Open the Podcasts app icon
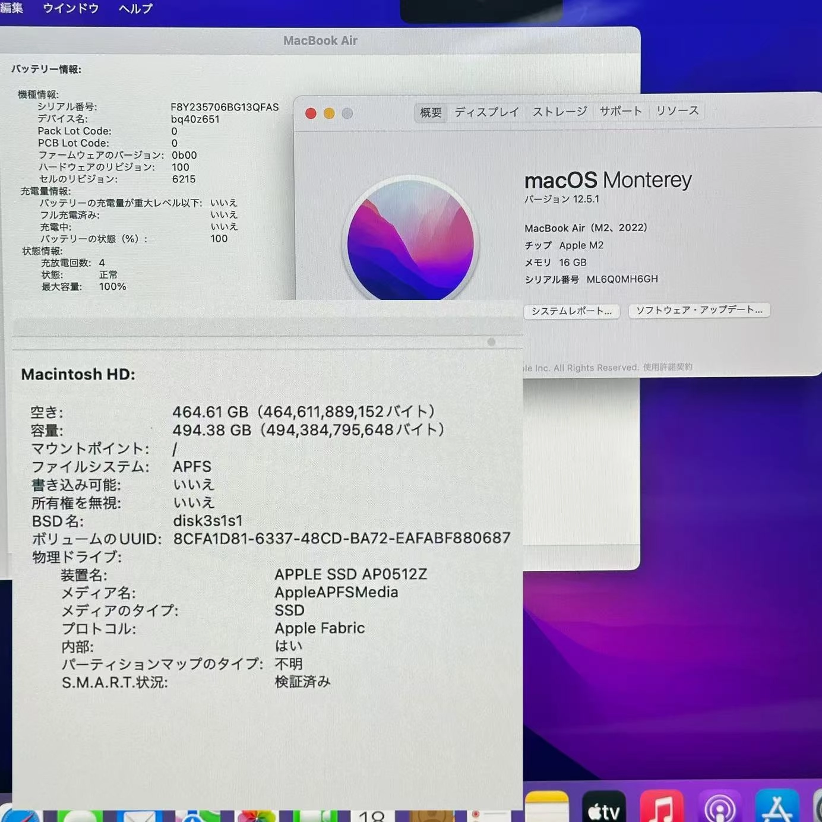Viewport: 822px width, 822px height. [720, 810]
